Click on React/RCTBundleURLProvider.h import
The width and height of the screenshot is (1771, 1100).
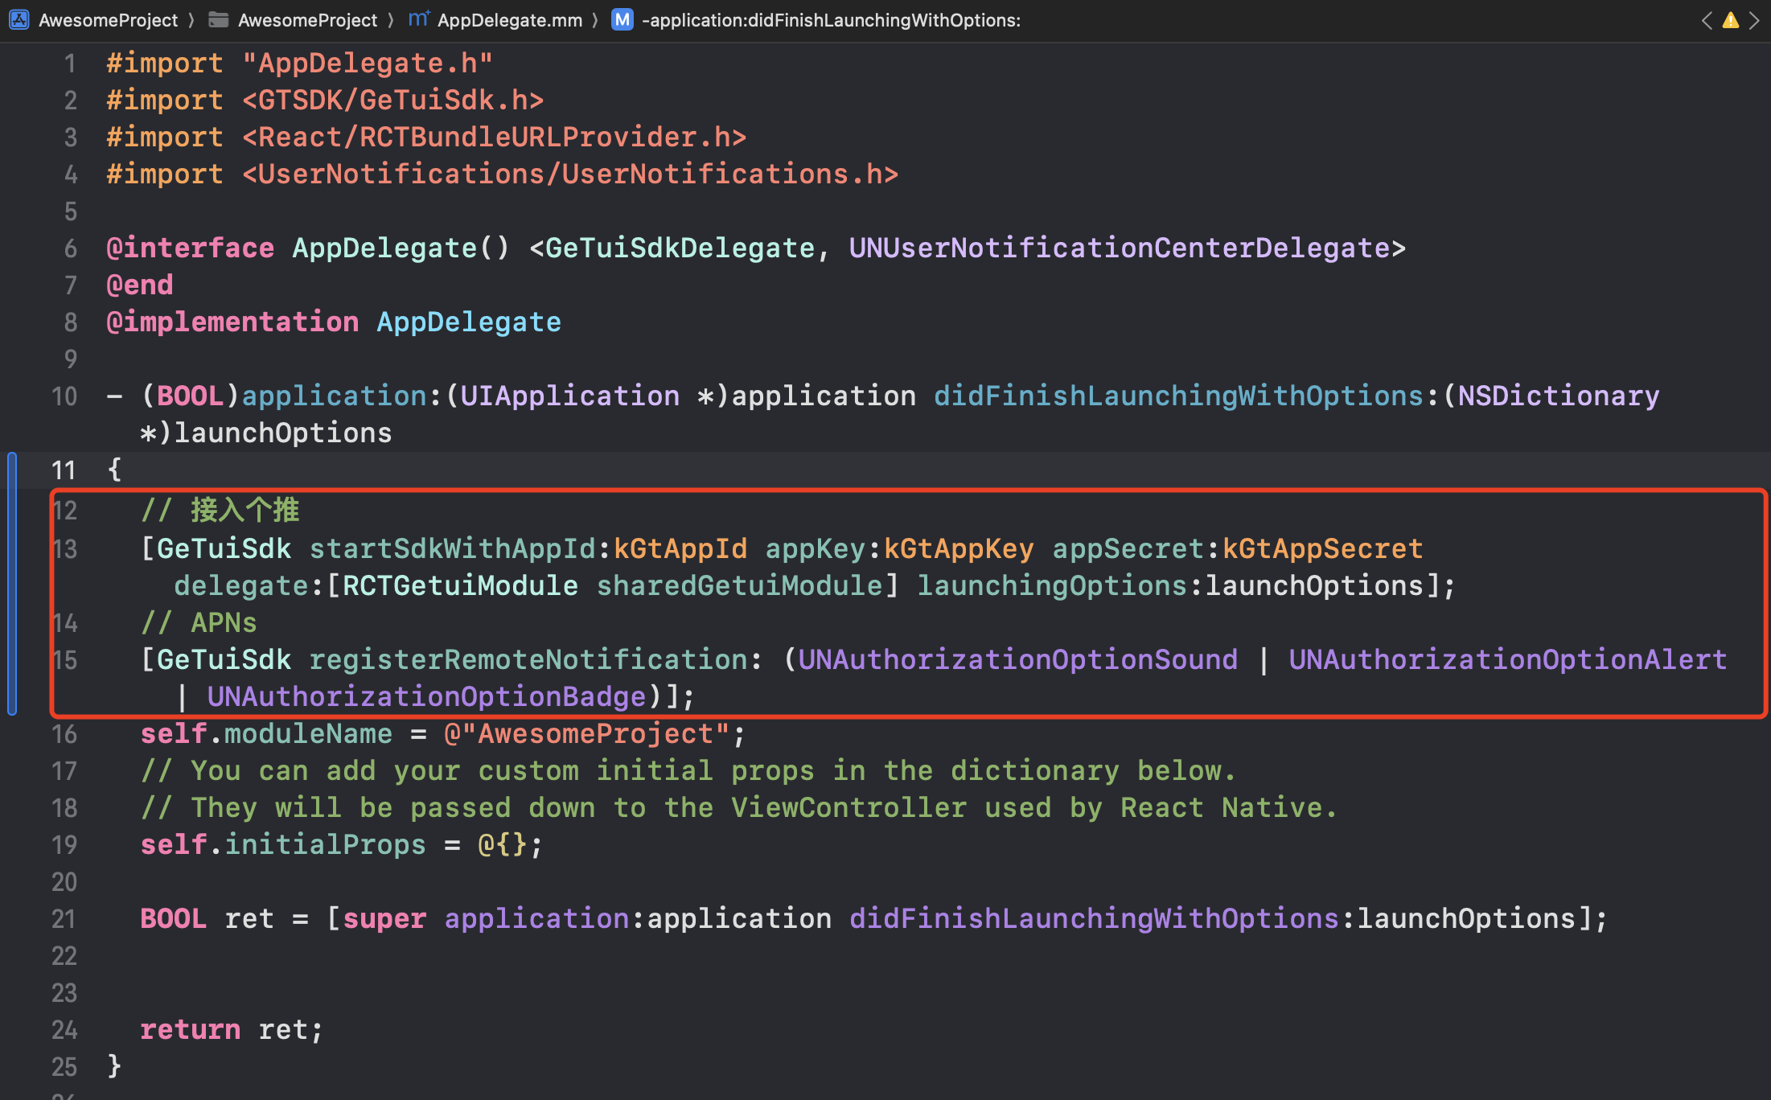coord(495,137)
